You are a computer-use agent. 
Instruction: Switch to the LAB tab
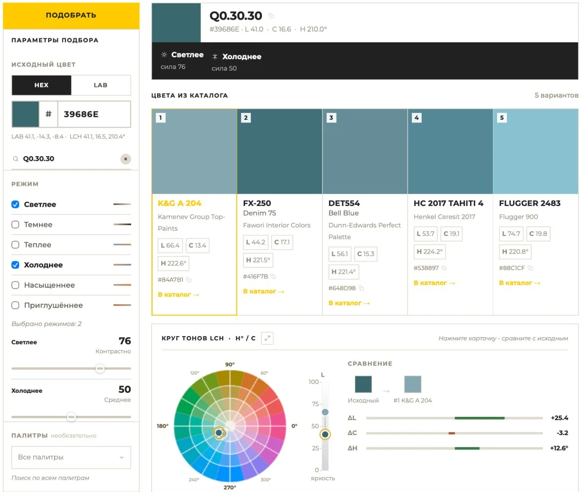click(101, 85)
